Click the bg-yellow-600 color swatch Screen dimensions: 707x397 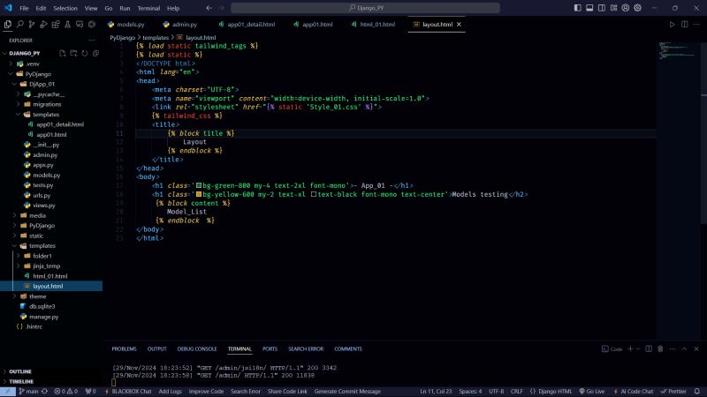pos(199,194)
